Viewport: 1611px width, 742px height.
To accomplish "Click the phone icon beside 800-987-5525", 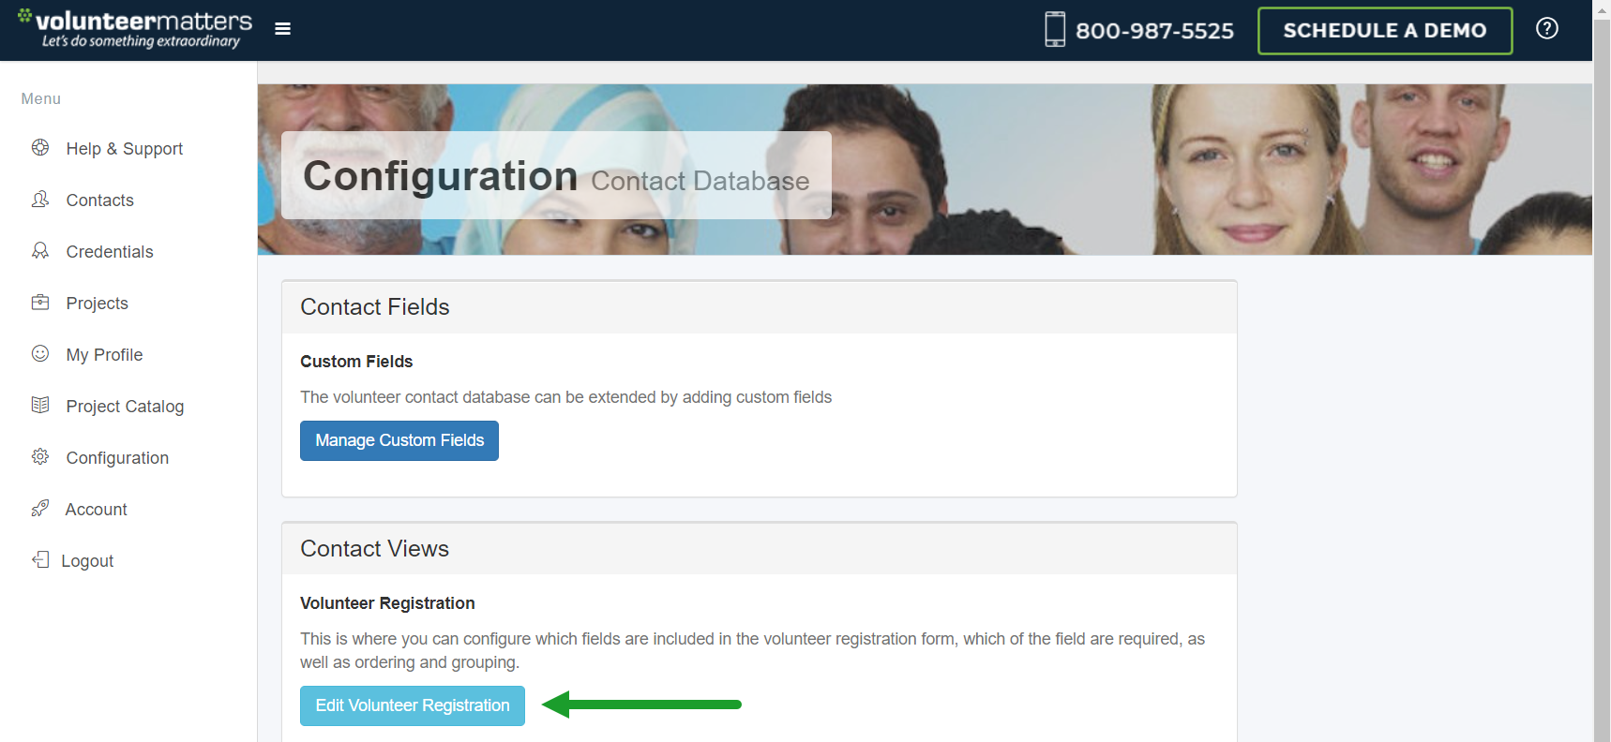I will tap(1055, 29).
